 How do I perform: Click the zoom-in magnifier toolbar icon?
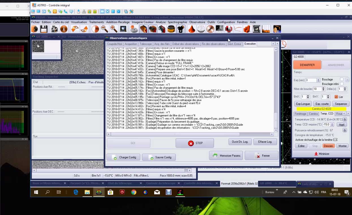(x=114, y=29)
